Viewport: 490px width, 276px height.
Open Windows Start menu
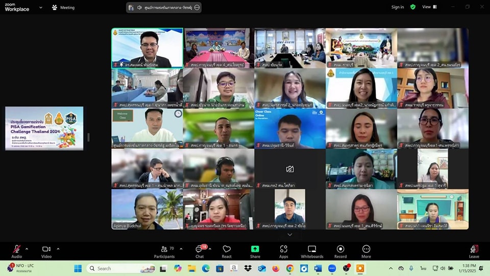pyautogui.click(x=78, y=268)
